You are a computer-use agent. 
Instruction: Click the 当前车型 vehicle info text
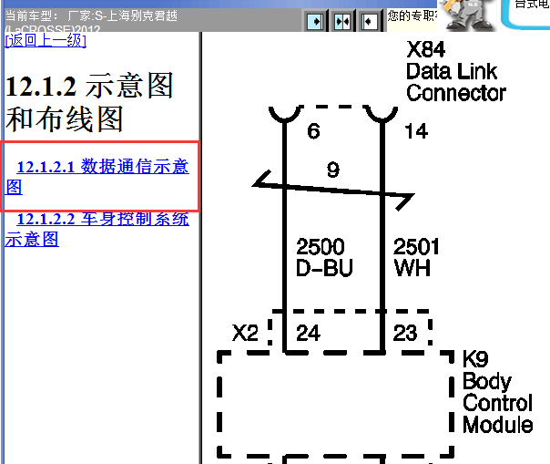coord(92,21)
